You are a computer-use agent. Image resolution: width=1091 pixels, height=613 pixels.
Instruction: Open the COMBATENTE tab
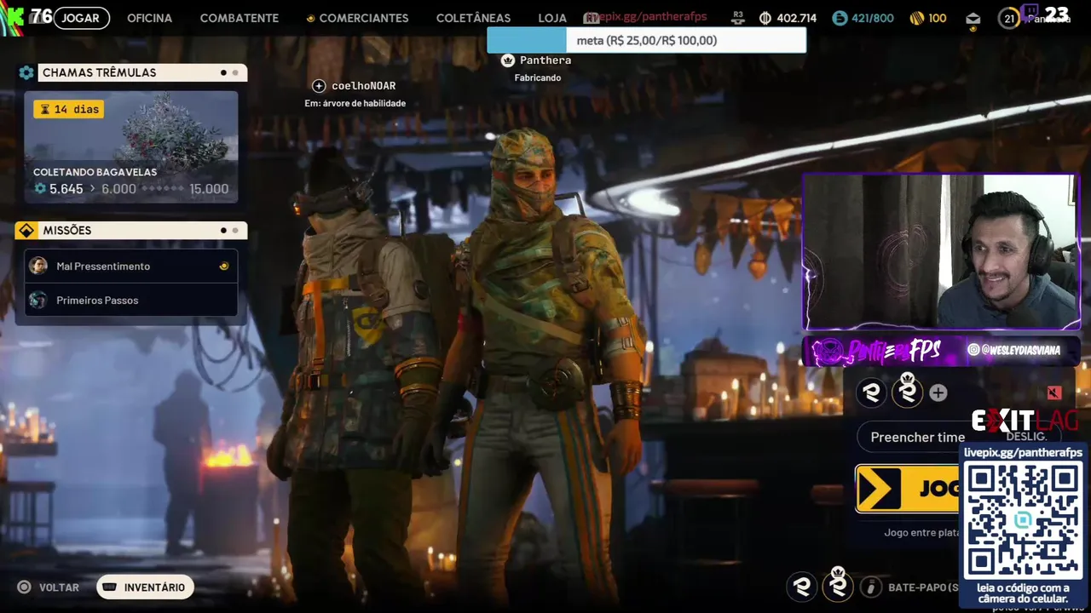tap(239, 18)
